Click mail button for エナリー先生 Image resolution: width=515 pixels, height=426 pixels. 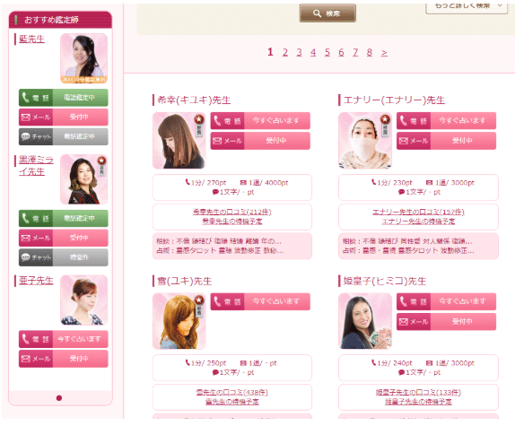click(446, 141)
